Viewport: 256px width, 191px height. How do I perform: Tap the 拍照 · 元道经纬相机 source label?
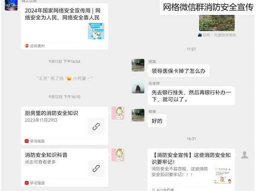[217, 35]
